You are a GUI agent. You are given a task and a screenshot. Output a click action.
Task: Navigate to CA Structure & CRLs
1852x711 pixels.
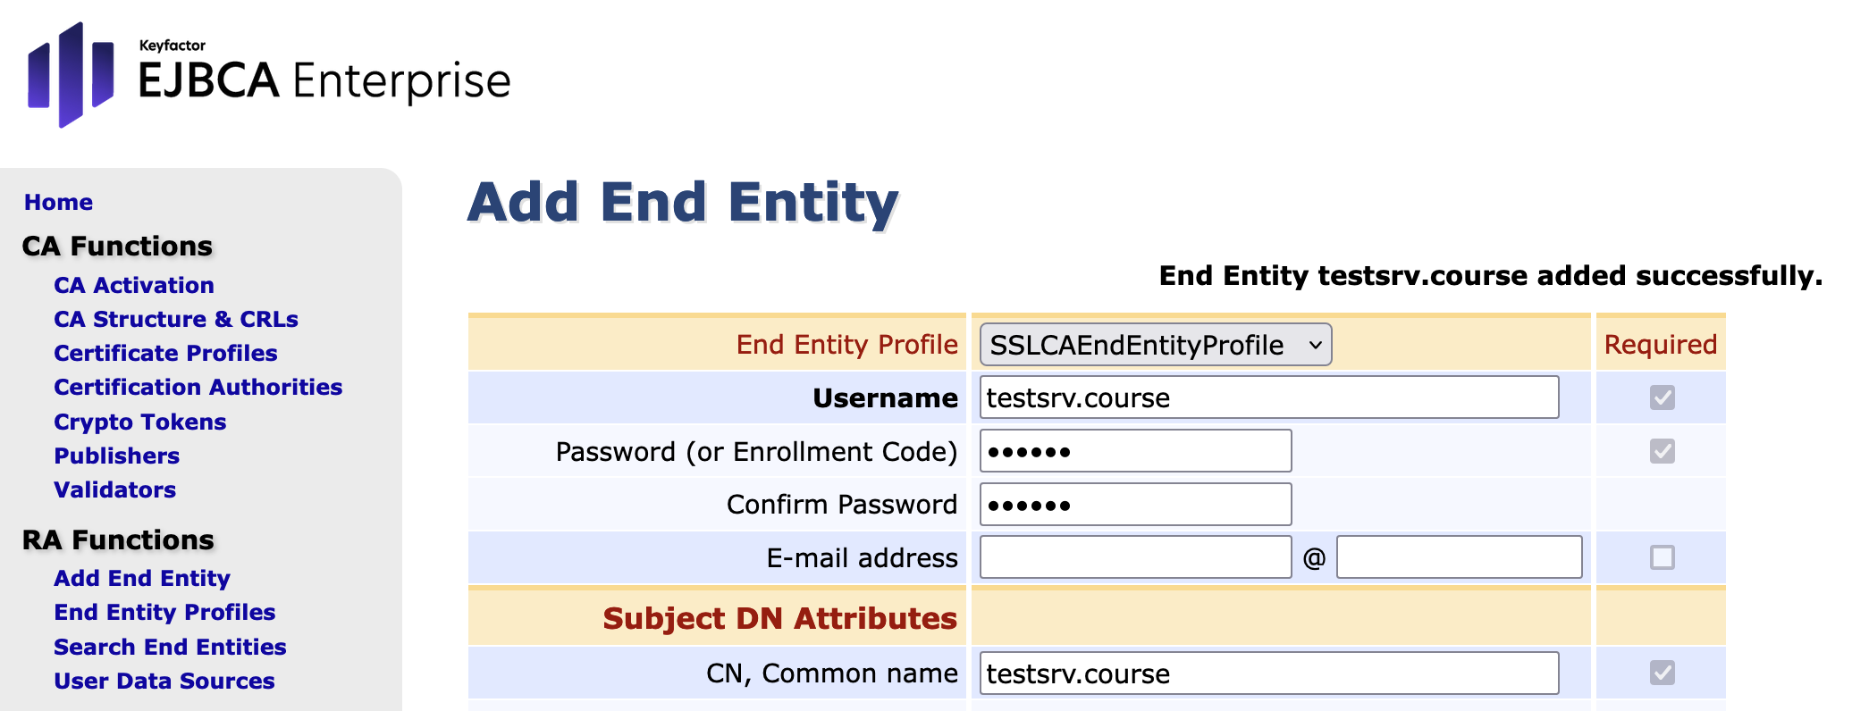click(176, 320)
